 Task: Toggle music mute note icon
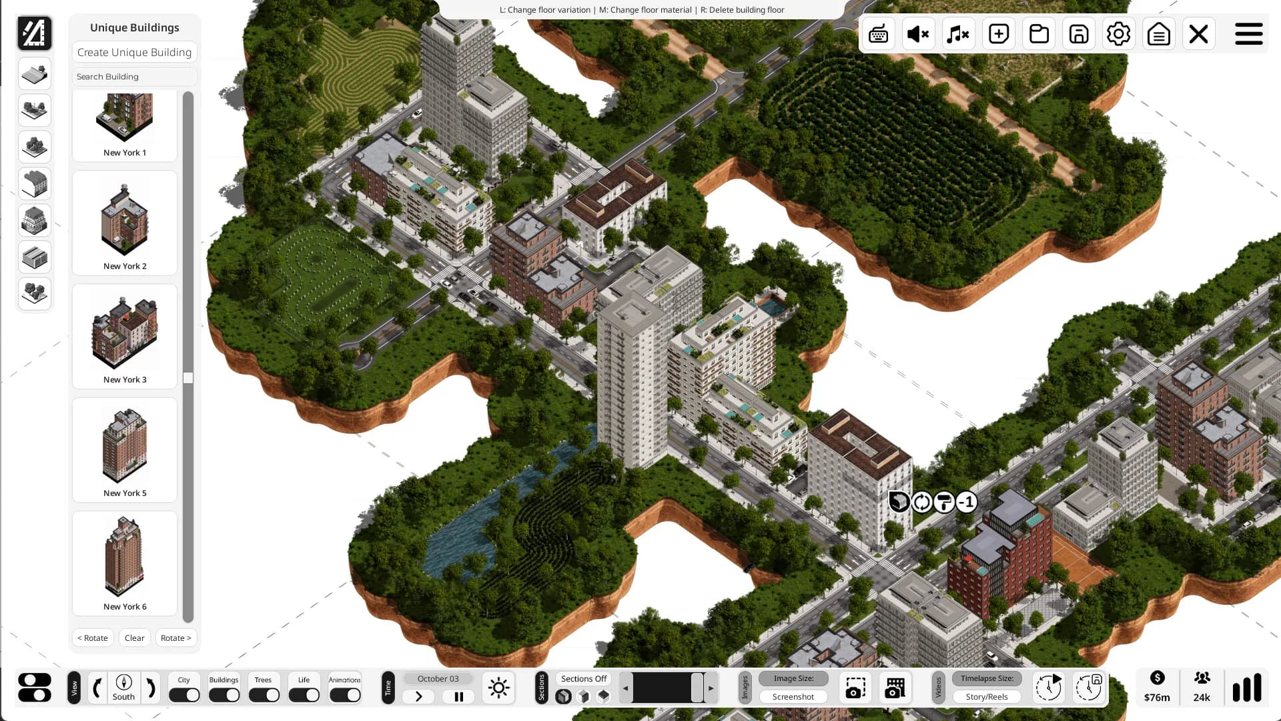pos(959,33)
